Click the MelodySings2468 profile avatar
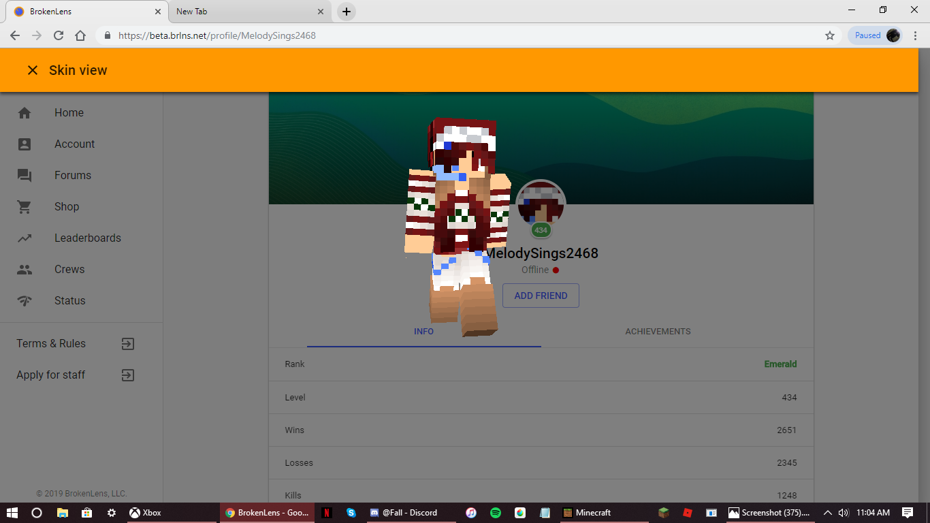 coord(541,203)
